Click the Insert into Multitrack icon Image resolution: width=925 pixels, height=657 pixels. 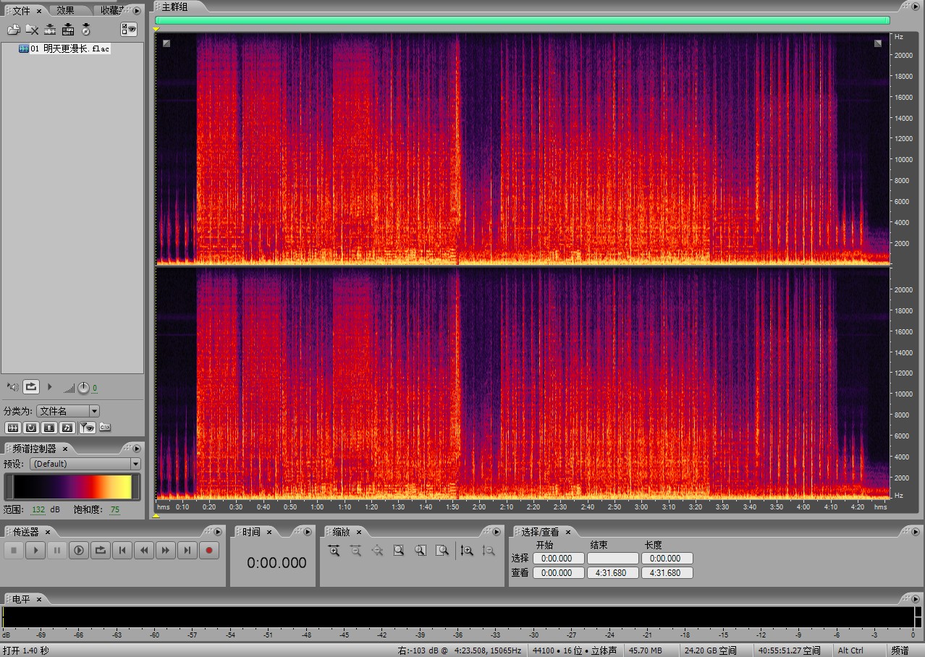(68, 30)
